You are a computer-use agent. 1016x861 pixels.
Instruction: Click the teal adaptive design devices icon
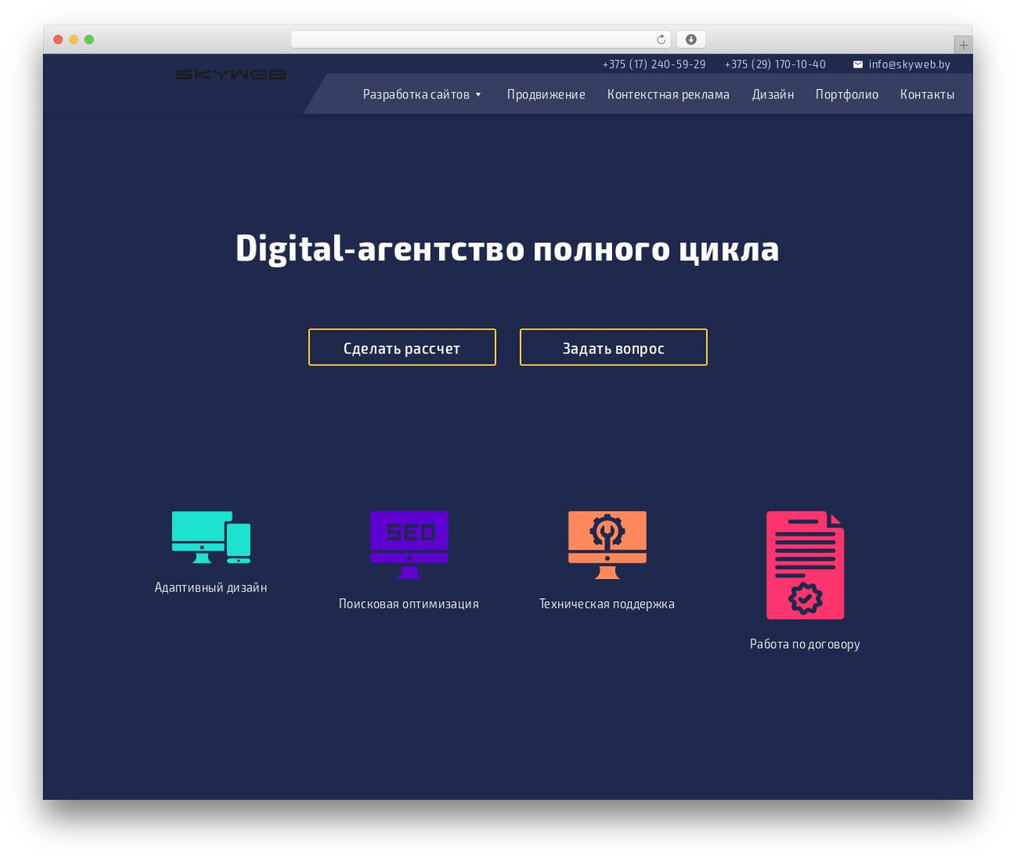point(211,538)
